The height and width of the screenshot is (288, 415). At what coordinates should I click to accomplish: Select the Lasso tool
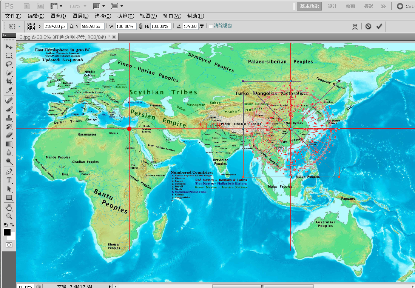9,64
